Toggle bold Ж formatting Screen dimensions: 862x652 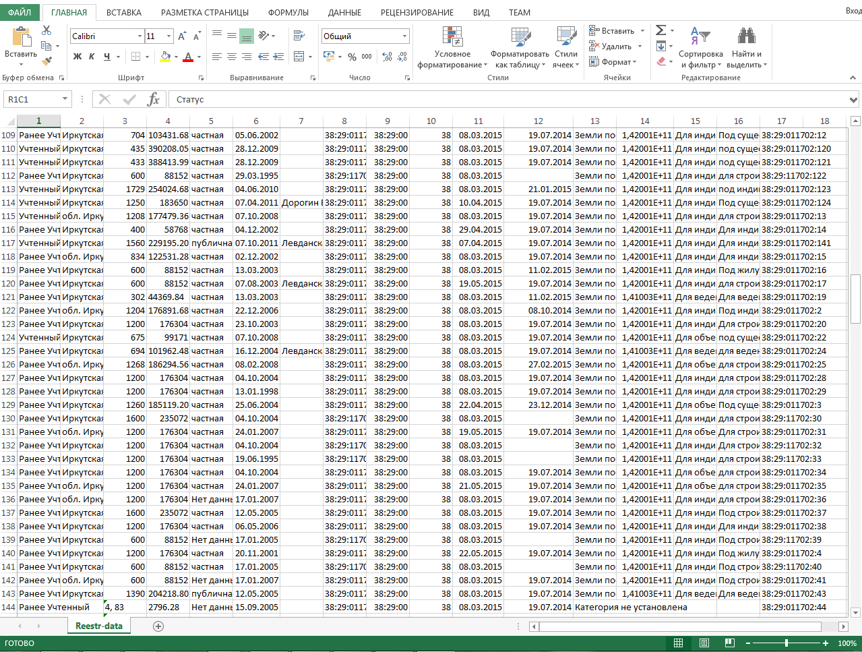pos(78,57)
